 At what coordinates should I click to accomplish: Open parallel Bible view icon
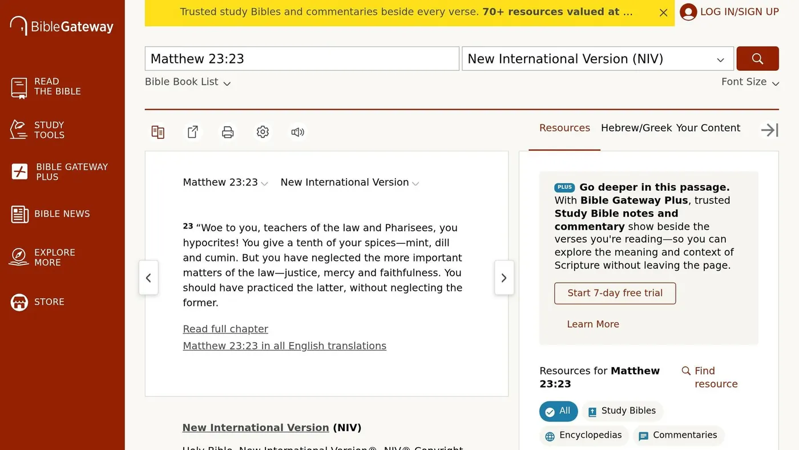[x=158, y=132]
